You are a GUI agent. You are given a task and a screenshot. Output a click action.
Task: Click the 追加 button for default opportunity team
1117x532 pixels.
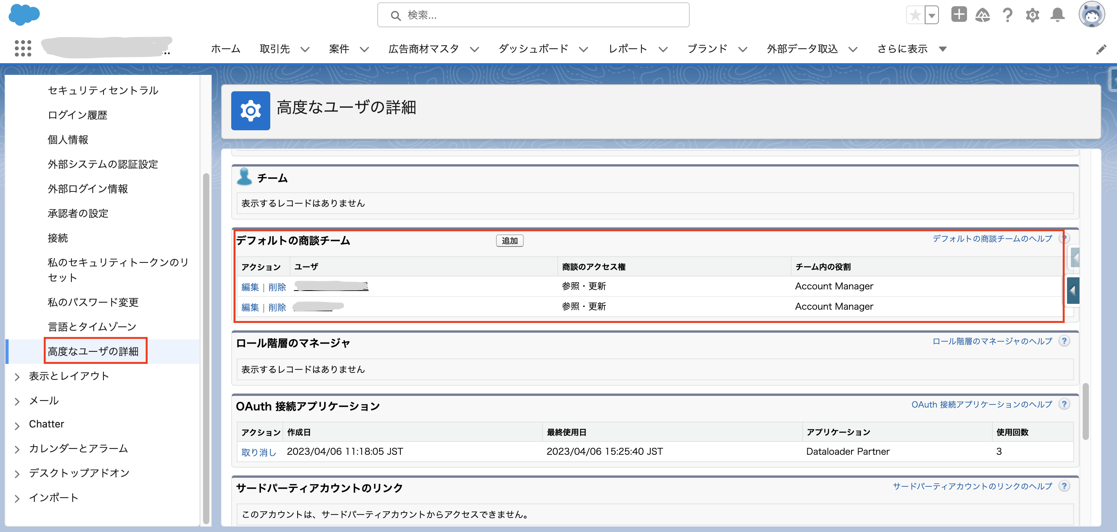point(510,241)
